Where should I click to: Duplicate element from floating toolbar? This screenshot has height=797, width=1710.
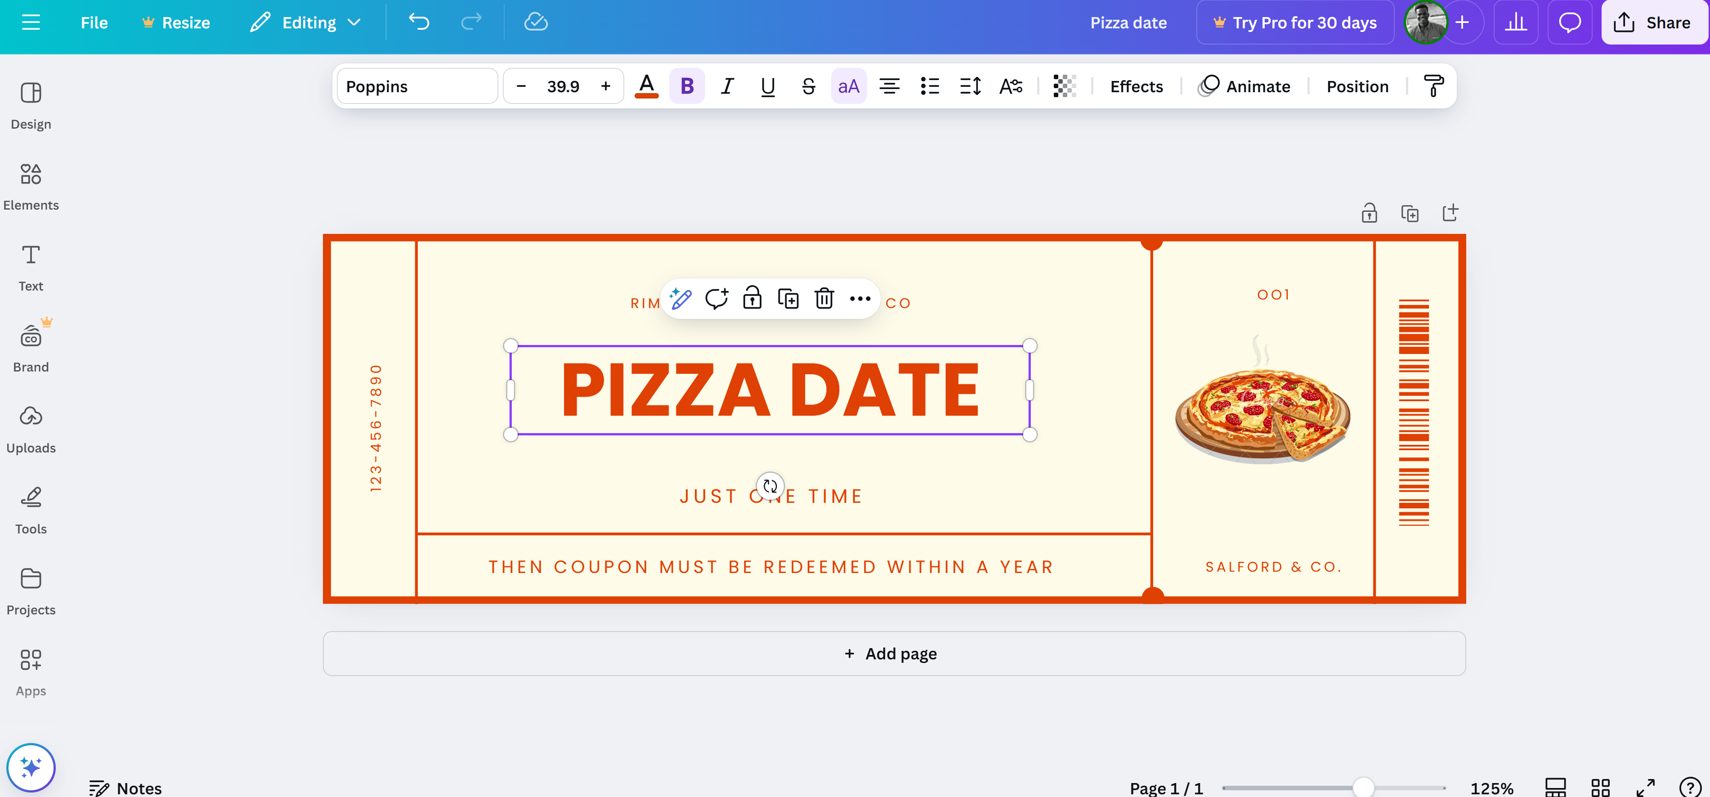pyautogui.click(x=788, y=299)
